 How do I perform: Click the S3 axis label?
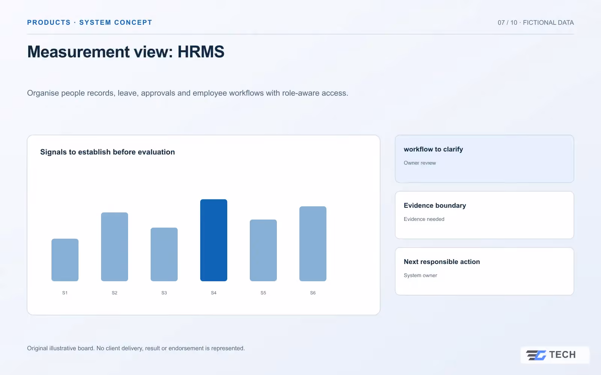(x=164, y=293)
